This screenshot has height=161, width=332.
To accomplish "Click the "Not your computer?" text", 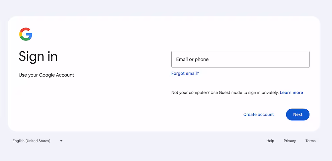I will pos(190,92).
